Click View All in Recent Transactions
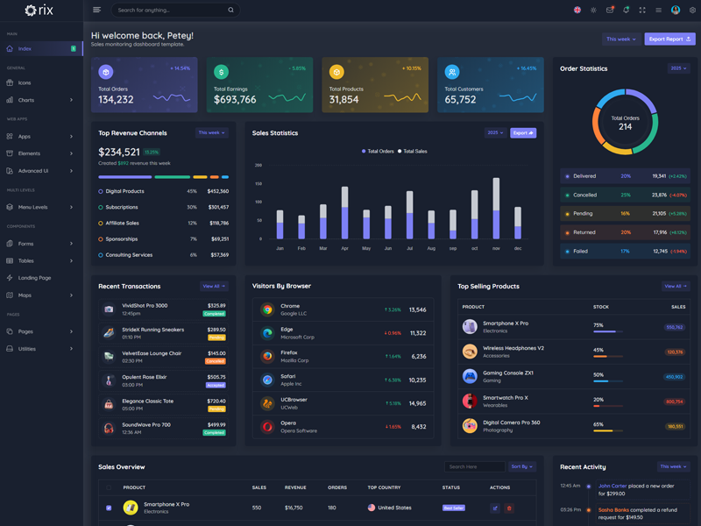Image resolution: width=701 pixels, height=526 pixels. [x=214, y=286]
